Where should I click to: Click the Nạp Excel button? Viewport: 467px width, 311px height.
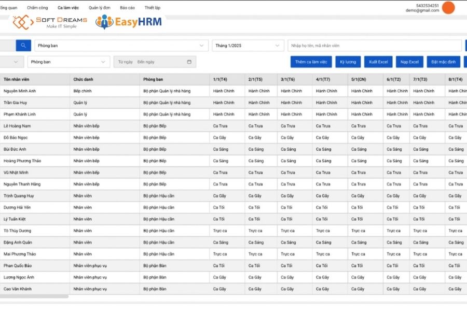click(409, 62)
